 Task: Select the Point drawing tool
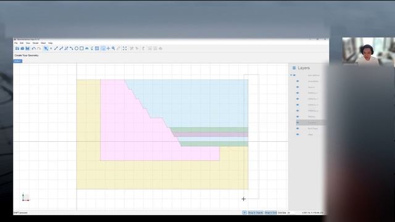[x=51, y=48]
